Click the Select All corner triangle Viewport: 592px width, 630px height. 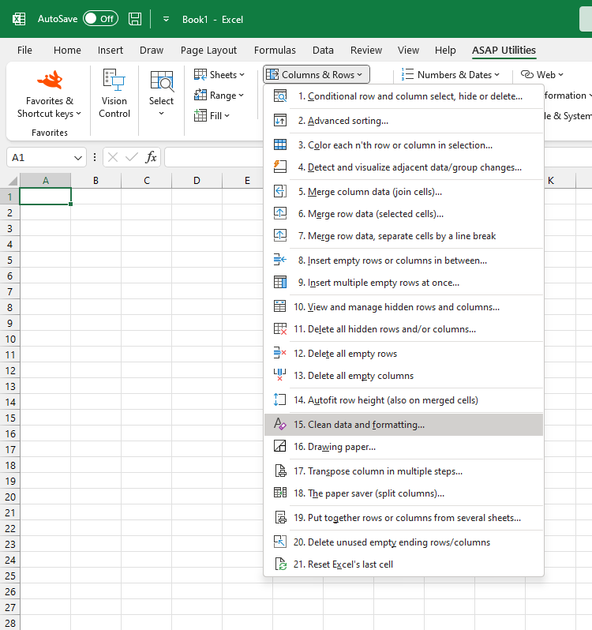[12, 181]
